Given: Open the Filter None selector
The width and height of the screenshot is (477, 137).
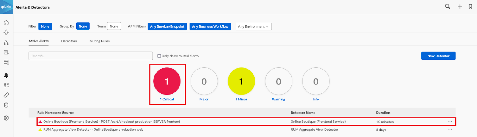Looking at the screenshot, I should coord(45,26).
